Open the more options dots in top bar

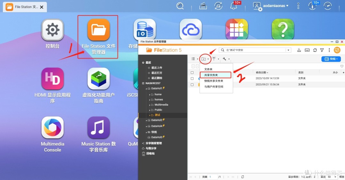click(x=298, y=6)
